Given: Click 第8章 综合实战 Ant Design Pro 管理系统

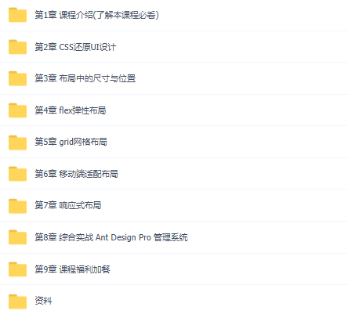Looking at the screenshot, I should [x=111, y=237].
